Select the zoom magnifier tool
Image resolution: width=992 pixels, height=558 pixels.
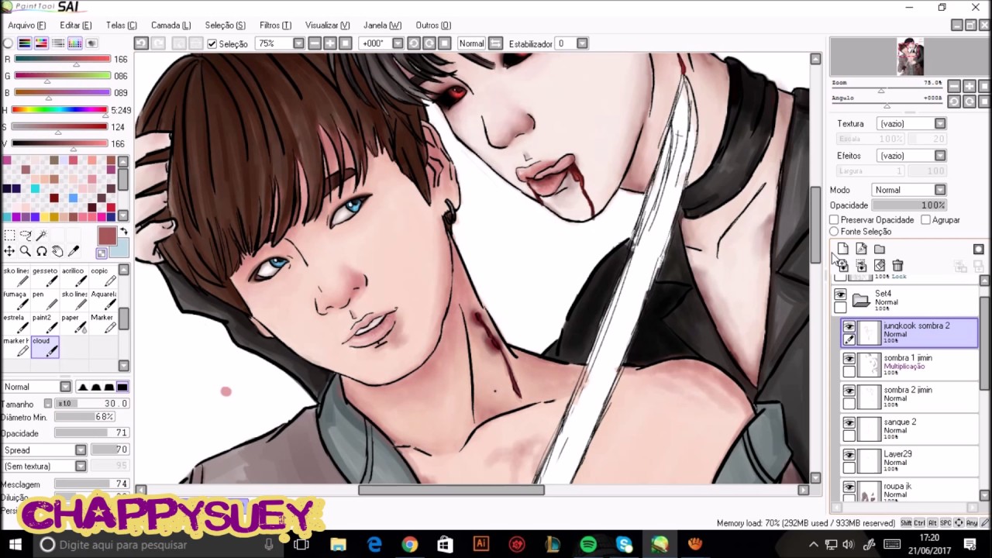tap(26, 251)
